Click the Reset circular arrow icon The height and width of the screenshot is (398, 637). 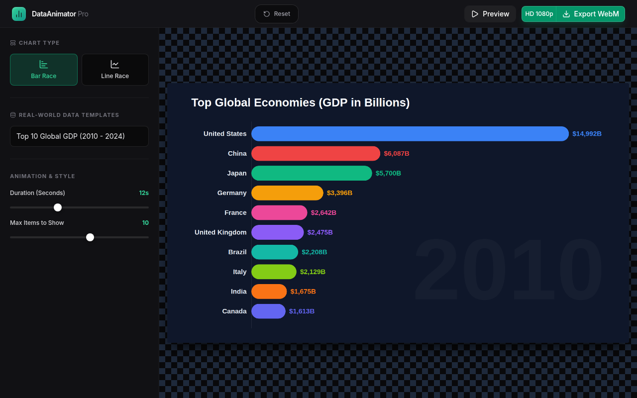267,14
